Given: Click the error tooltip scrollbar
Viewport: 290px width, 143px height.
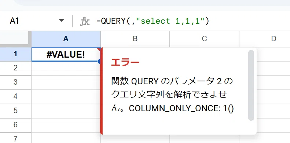Looking at the screenshot, I should click(x=251, y=85).
